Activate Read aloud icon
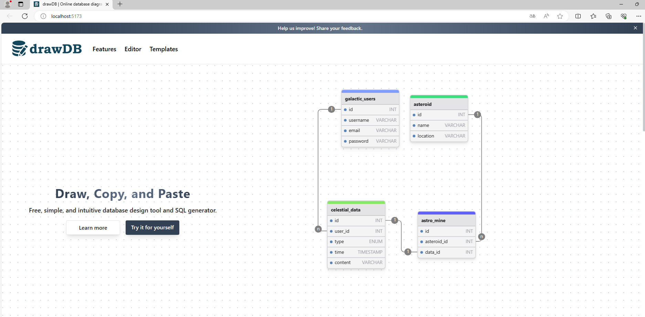 546,16
